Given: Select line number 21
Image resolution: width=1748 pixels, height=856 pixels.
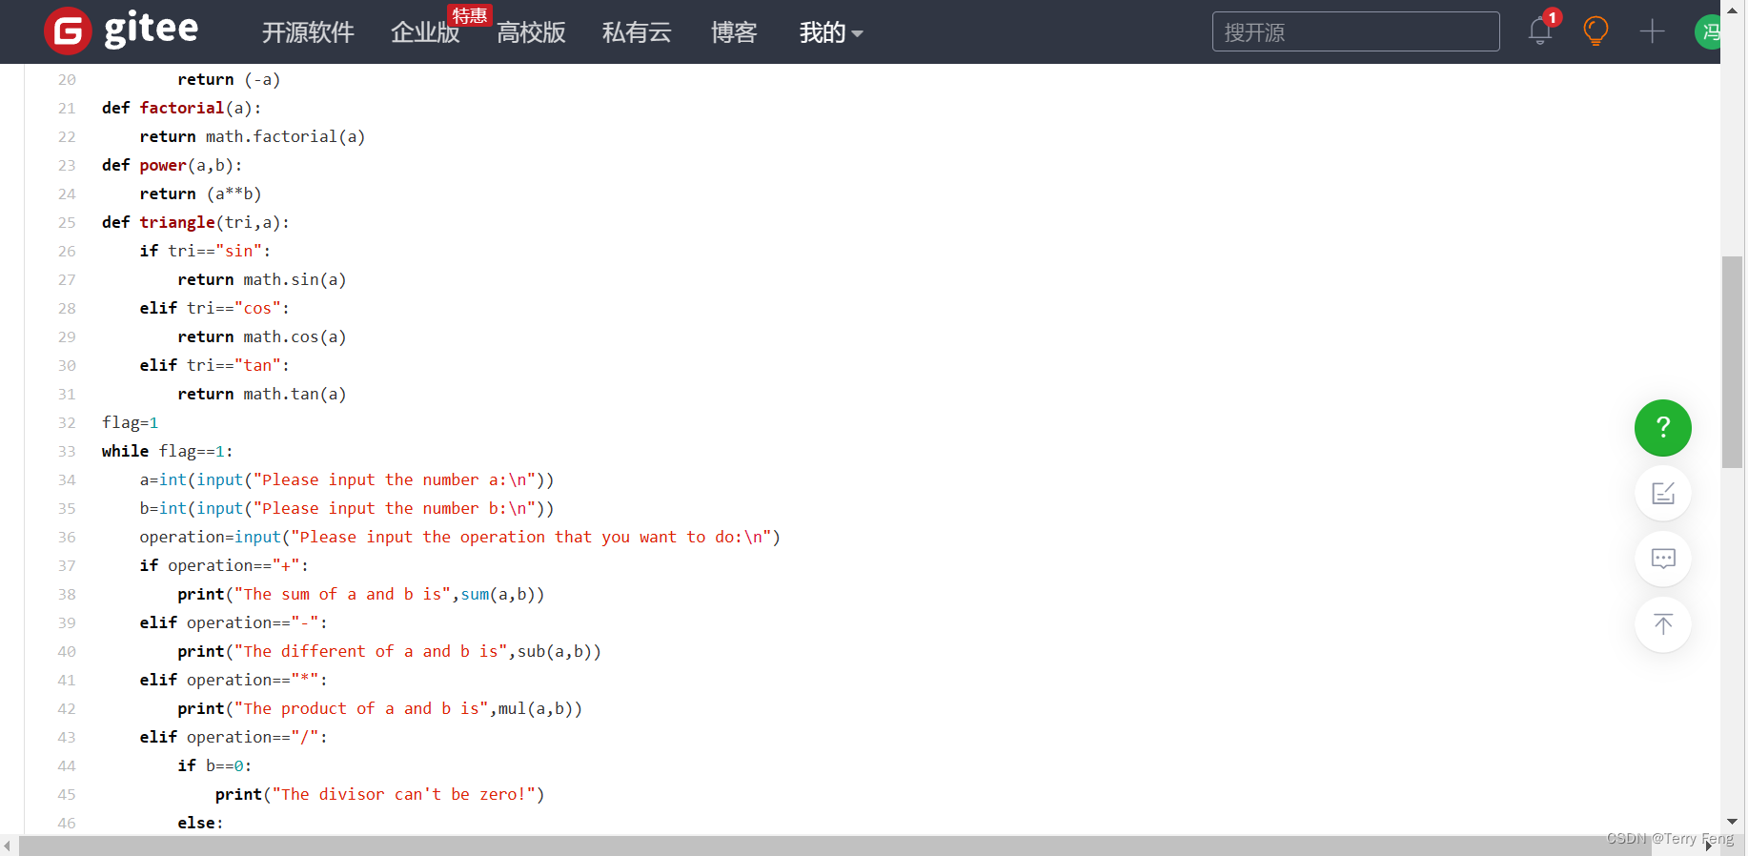Looking at the screenshot, I should pos(67,109).
